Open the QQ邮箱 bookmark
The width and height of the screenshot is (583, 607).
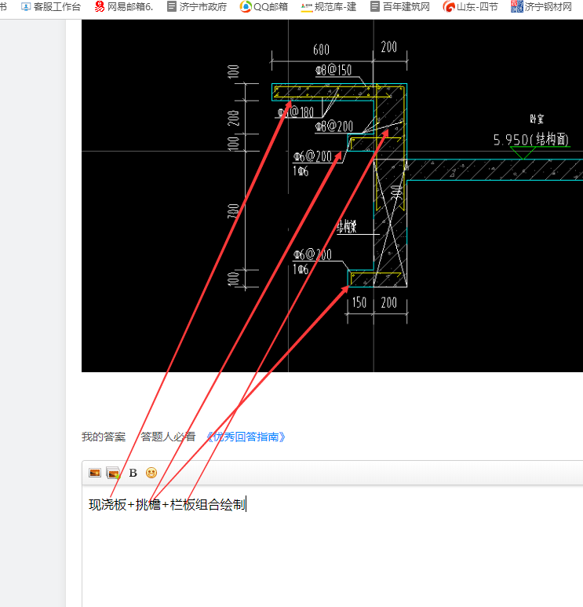click(x=264, y=6)
